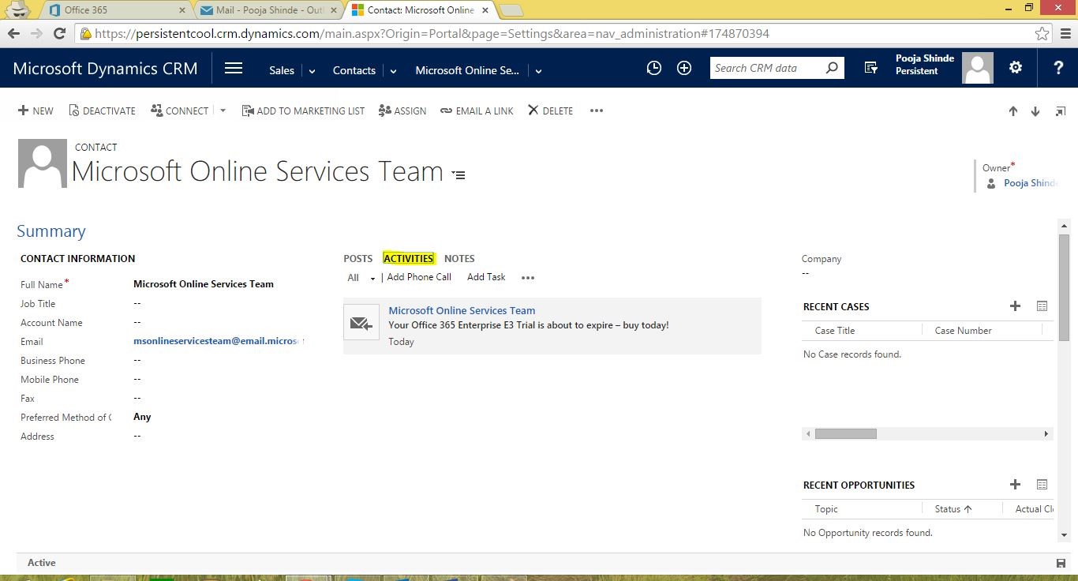Open the msonlineservicesteam email address link
The width and height of the screenshot is (1078, 581).
tap(219, 341)
